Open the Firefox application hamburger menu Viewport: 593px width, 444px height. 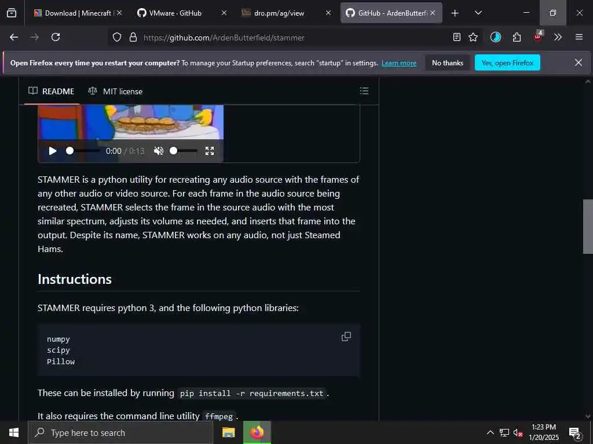click(579, 37)
